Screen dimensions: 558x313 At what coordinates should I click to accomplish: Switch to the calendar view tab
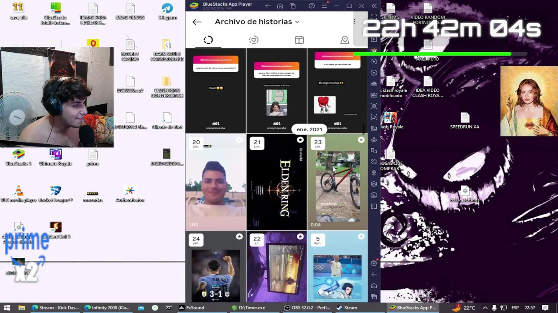point(299,40)
